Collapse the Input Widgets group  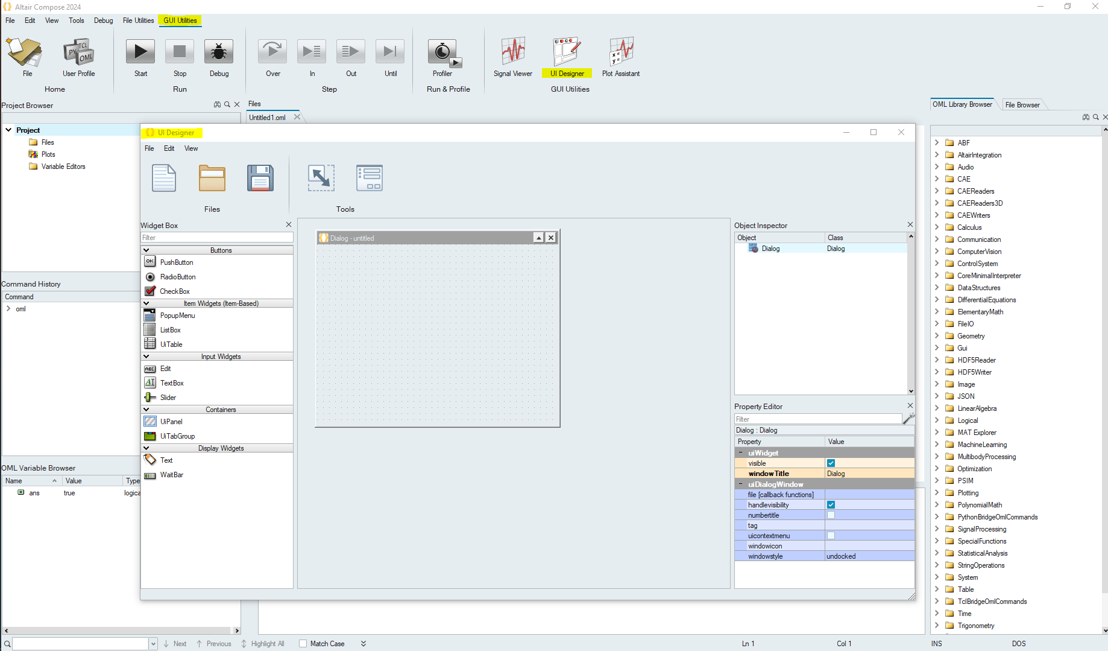[x=146, y=357]
